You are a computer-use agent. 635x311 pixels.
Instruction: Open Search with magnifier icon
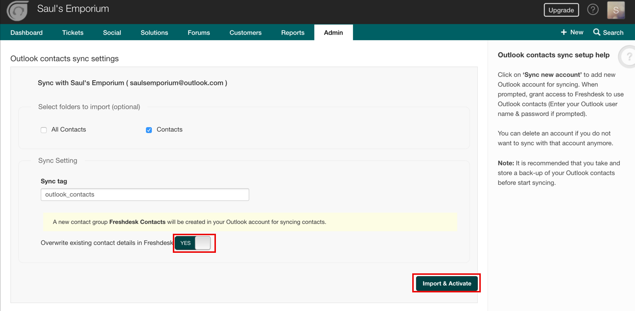pos(608,32)
